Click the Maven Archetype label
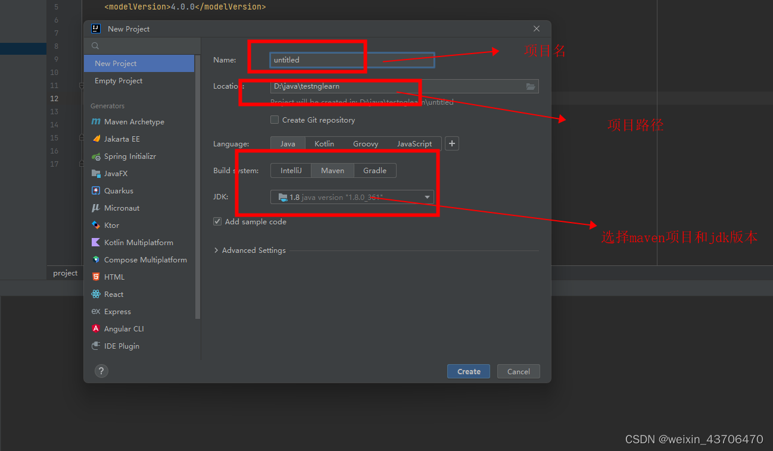The height and width of the screenshot is (451, 773). [x=134, y=121]
